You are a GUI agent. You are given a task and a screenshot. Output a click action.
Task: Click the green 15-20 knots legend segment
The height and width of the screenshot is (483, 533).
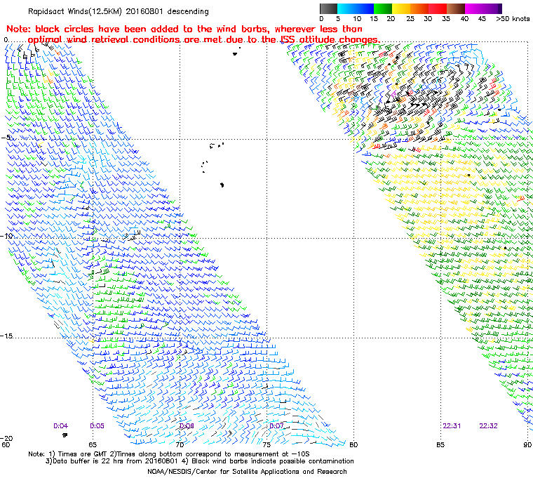[383, 8]
